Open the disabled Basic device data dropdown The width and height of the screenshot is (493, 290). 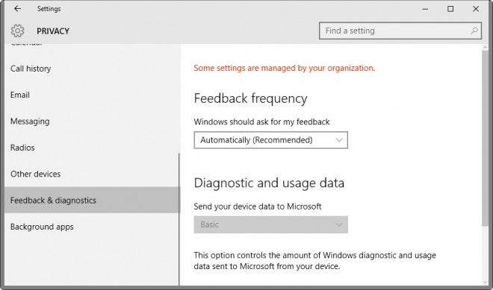pyautogui.click(x=270, y=224)
